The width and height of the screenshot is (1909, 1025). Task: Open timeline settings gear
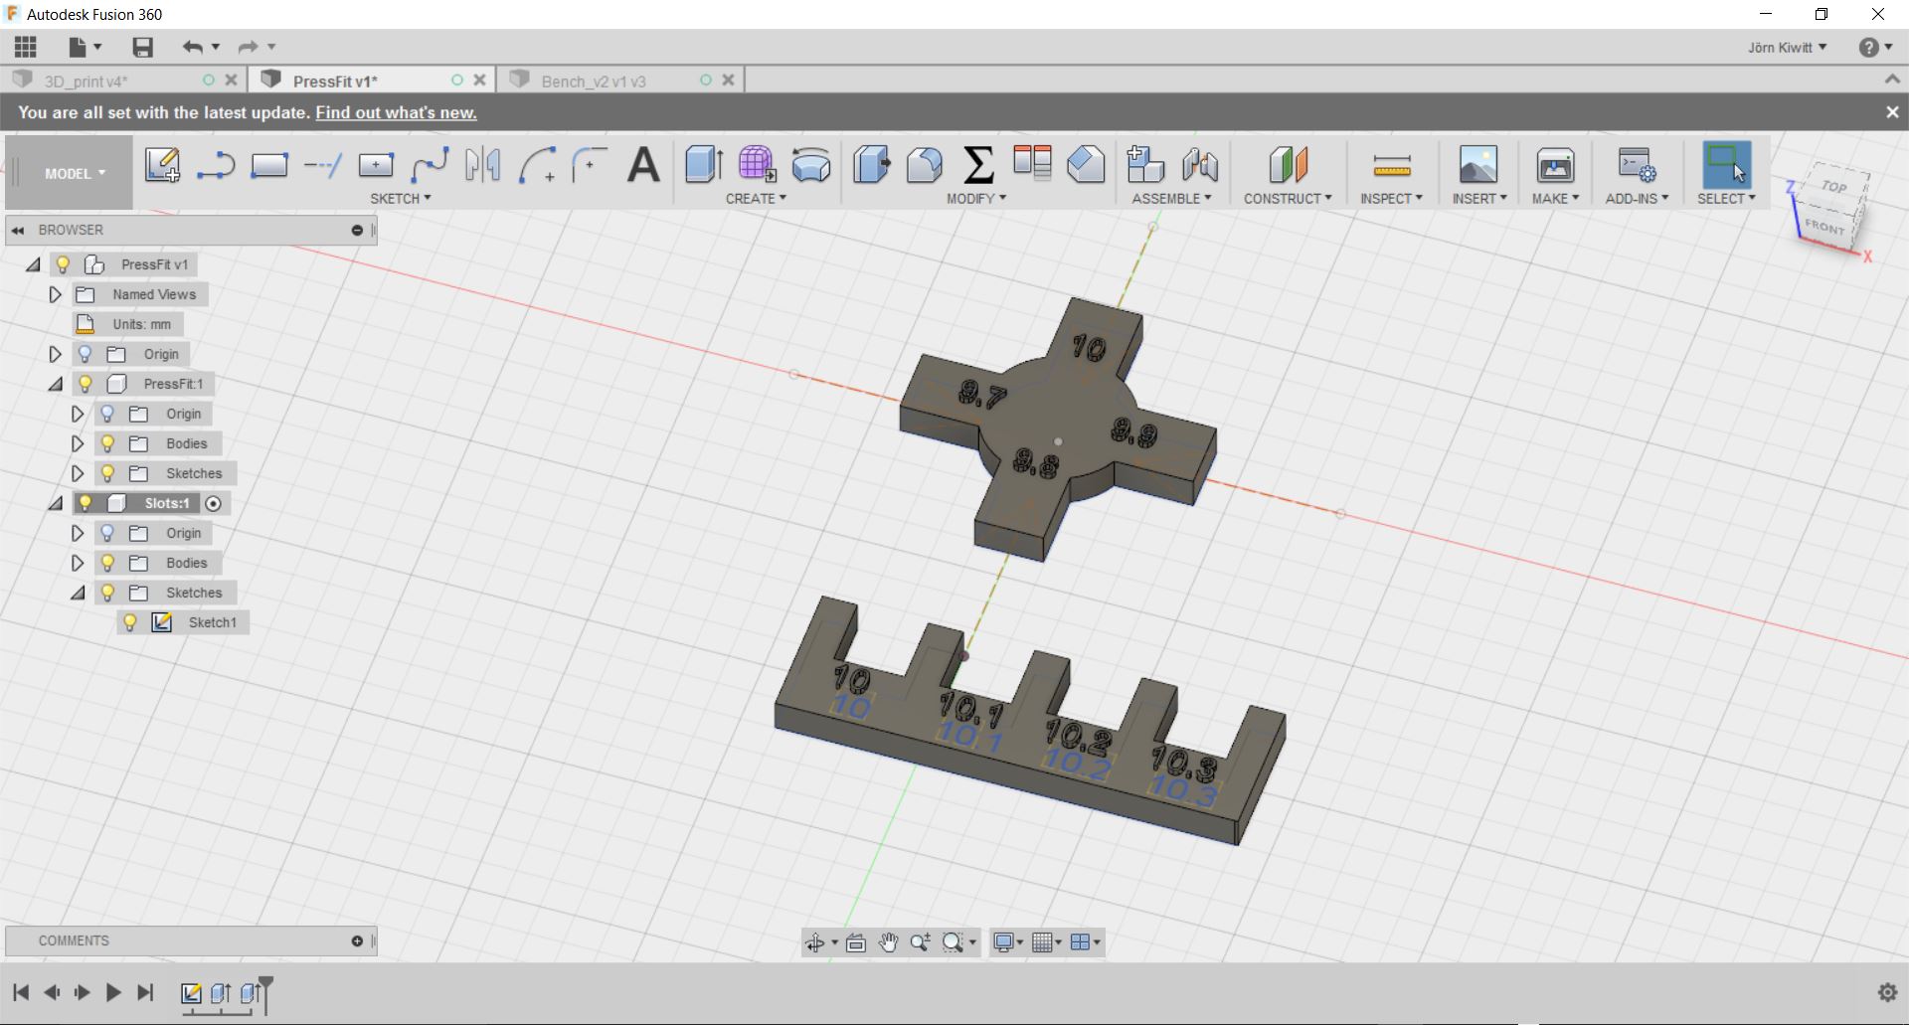(1887, 992)
